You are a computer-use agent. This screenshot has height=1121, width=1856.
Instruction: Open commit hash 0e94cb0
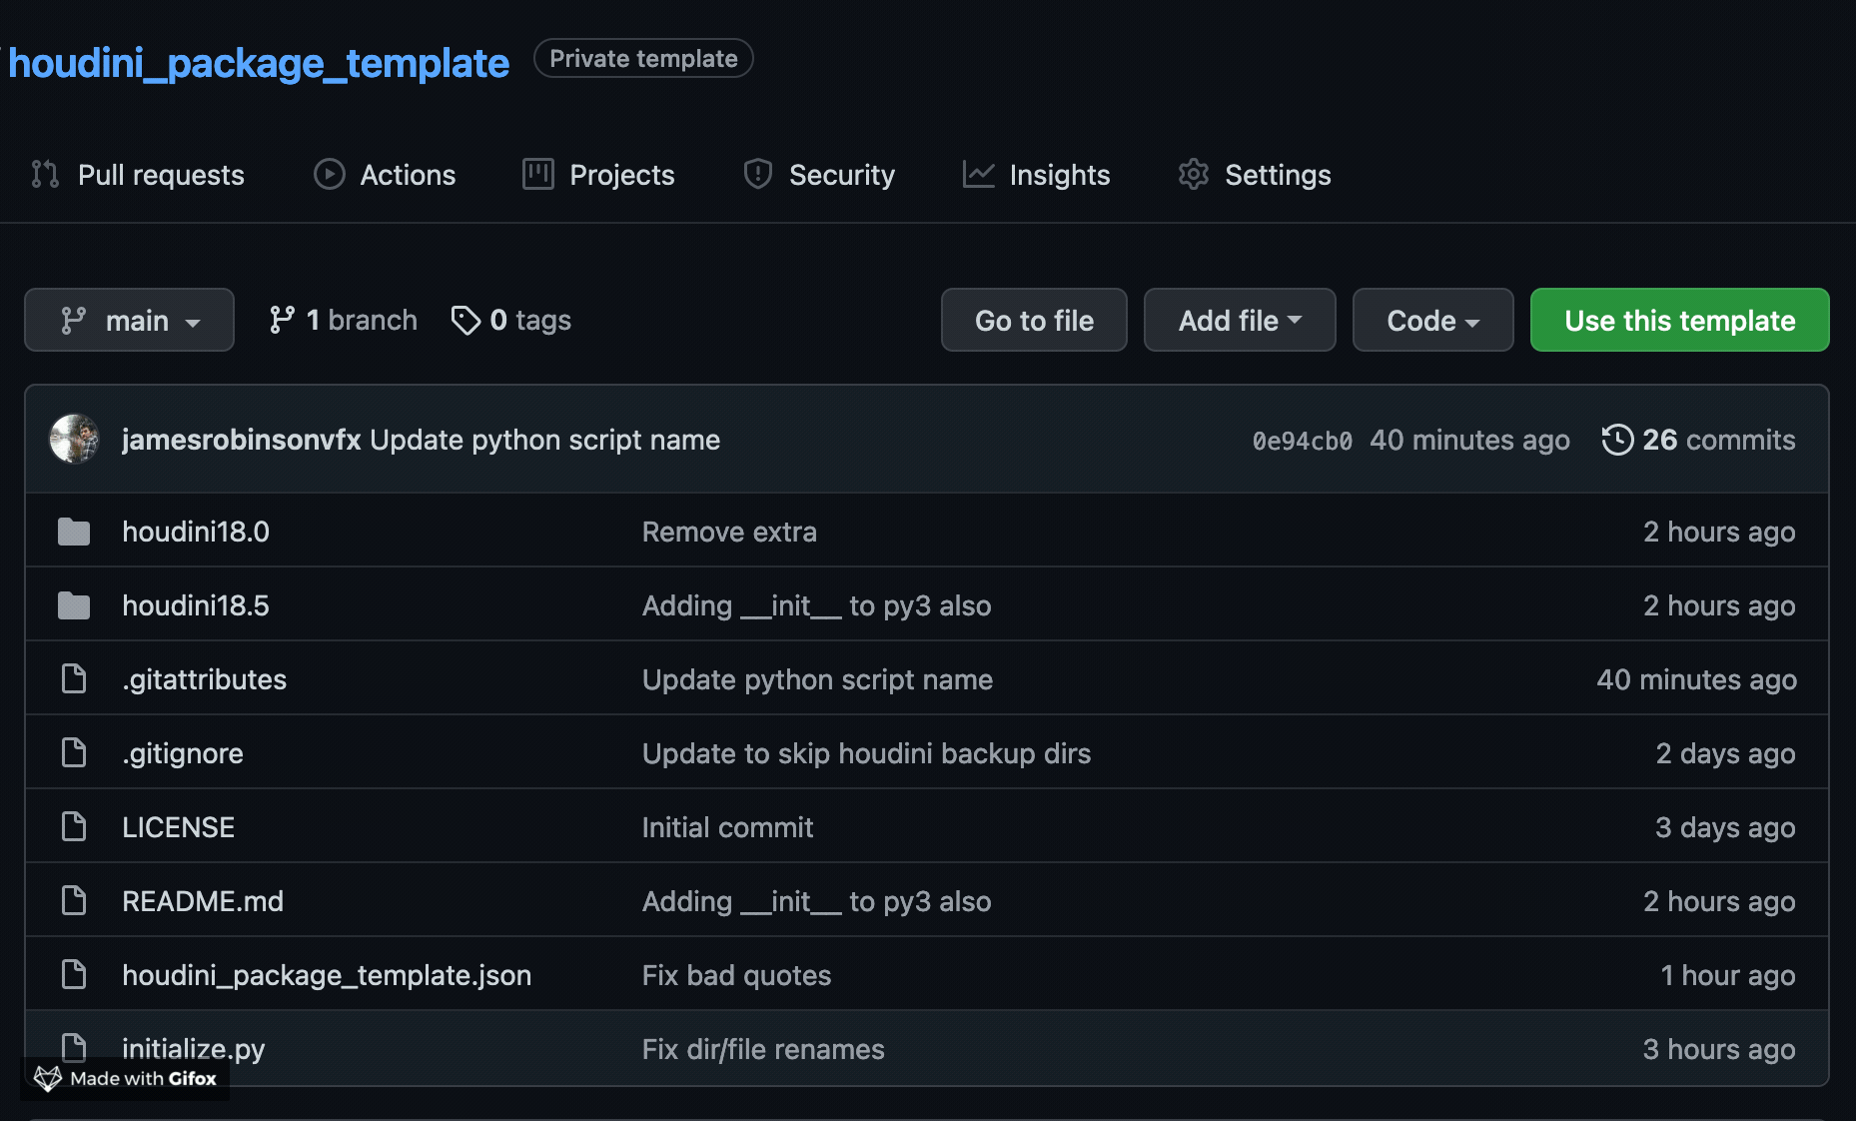pyautogui.click(x=1302, y=441)
